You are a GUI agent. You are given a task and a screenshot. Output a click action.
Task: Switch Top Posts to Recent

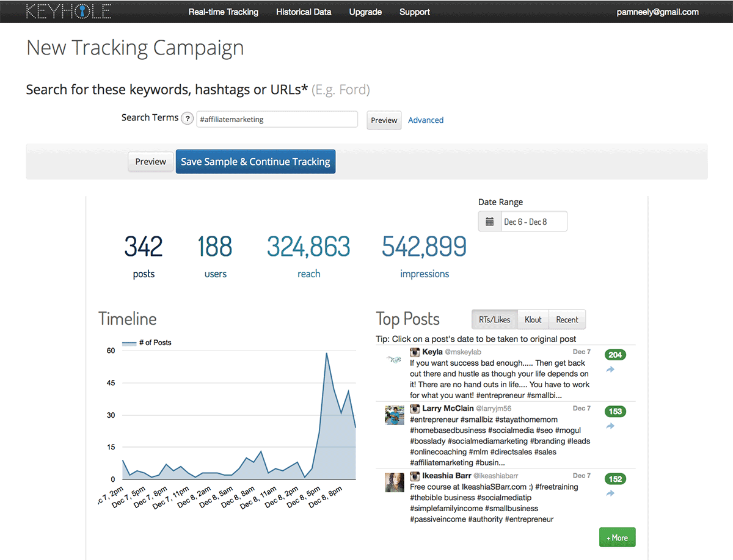coord(567,319)
